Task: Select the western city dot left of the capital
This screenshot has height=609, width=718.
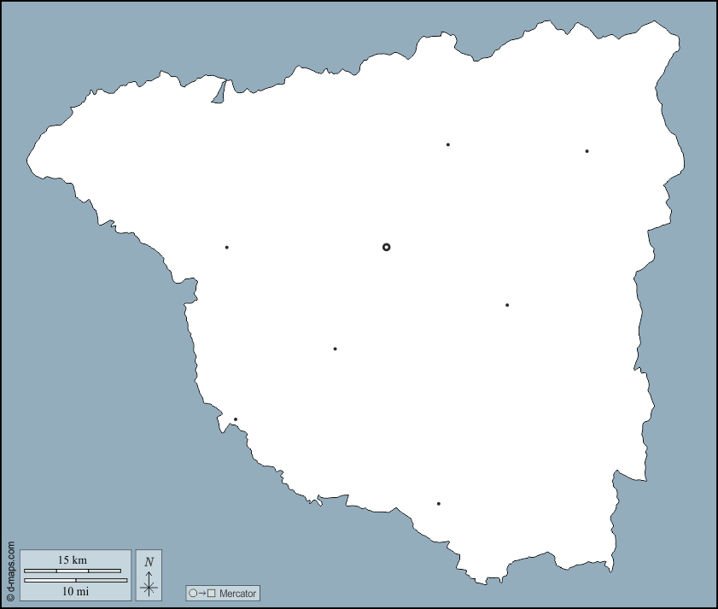Action: pyautogui.click(x=226, y=248)
